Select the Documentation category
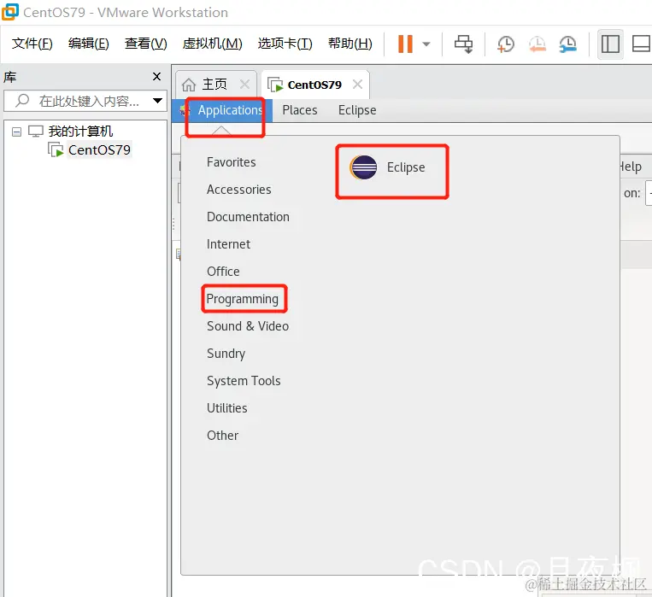The image size is (652, 597). [x=249, y=217]
